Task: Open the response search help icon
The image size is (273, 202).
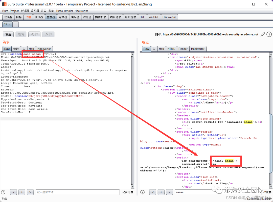Action: 142,192
